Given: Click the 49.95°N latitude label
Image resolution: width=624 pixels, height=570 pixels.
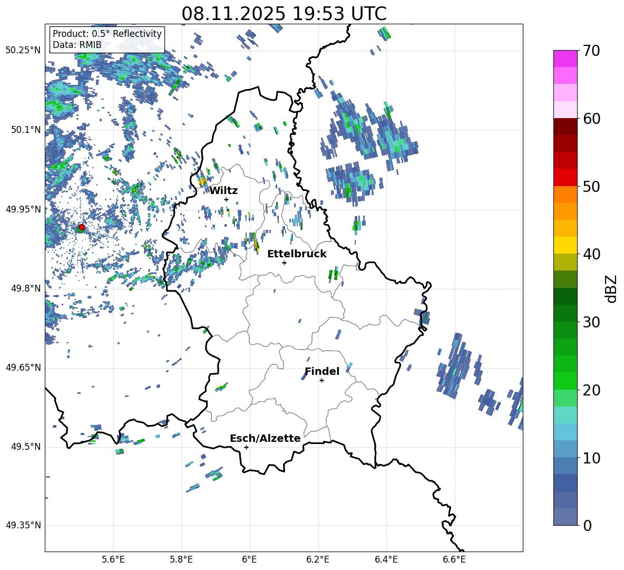Looking at the screenshot, I should click(23, 209).
